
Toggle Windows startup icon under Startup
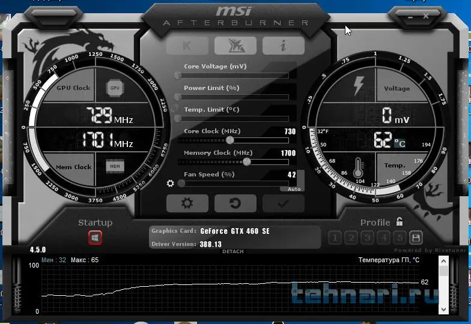click(x=95, y=238)
